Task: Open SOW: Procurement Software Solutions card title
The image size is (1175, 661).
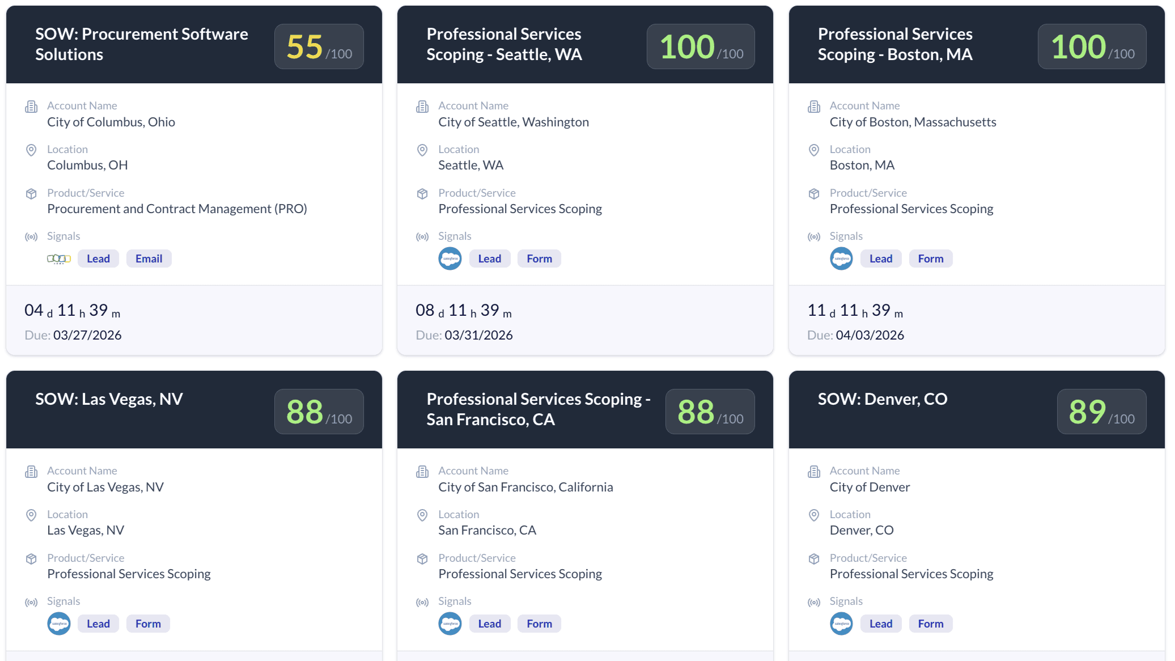Action: tap(142, 44)
